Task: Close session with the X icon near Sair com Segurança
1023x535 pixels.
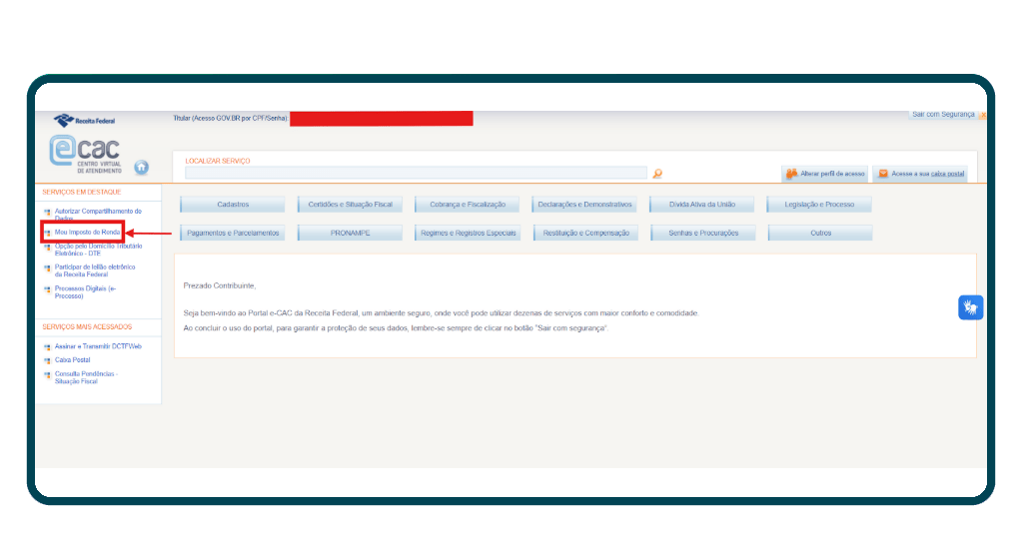Action: pyautogui.click(x=983, y=115)
